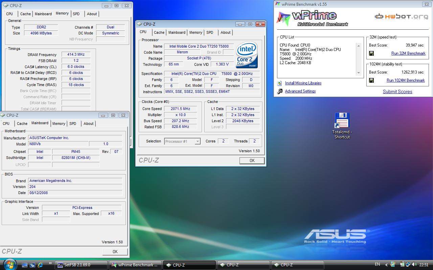This screenshot has width=433, height=270.
Task: Switch to Mainboard tab in front CPU-Z window
Action: (177, 32)
